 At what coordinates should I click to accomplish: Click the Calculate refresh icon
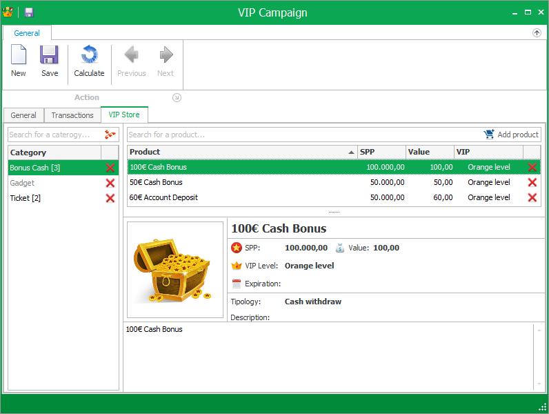pyautogui.click(x=89, y=55)
